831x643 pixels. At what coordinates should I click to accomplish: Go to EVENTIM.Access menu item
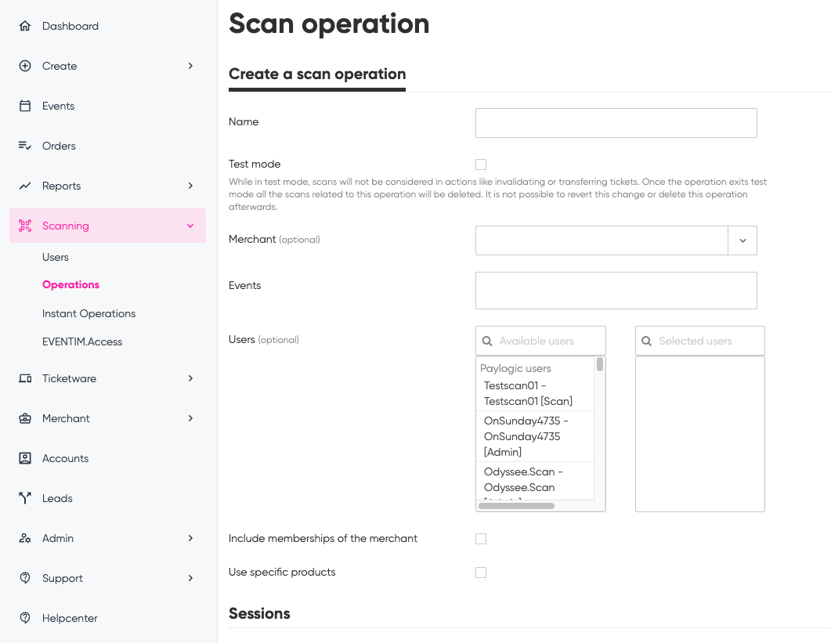click(82, 341)
